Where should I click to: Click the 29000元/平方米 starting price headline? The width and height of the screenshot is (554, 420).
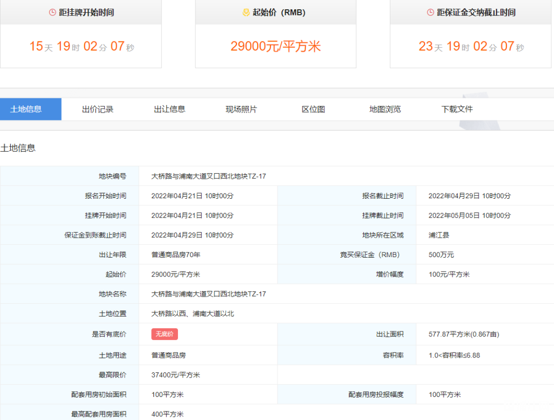[275, 46]
